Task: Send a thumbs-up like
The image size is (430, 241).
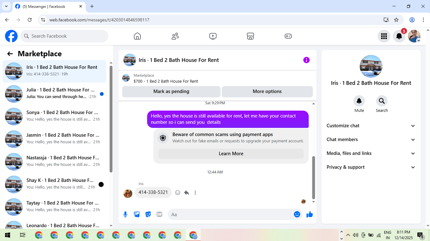Action: tap(310, 214)
